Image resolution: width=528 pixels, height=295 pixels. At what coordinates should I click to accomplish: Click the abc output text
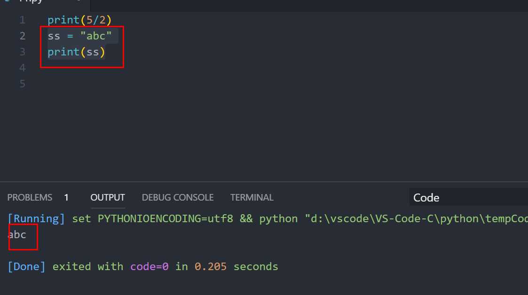pyautogui.click(x=17, y=234)
